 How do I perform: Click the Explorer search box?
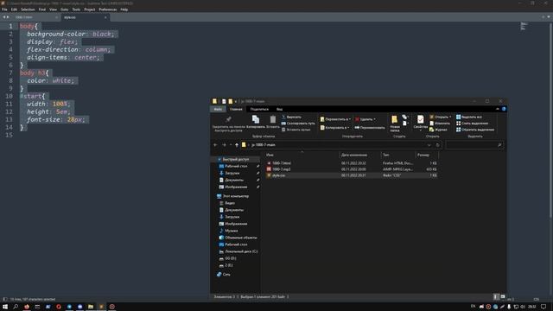tap(474, 145)
